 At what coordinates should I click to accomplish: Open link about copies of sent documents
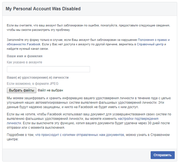[80, 135]
